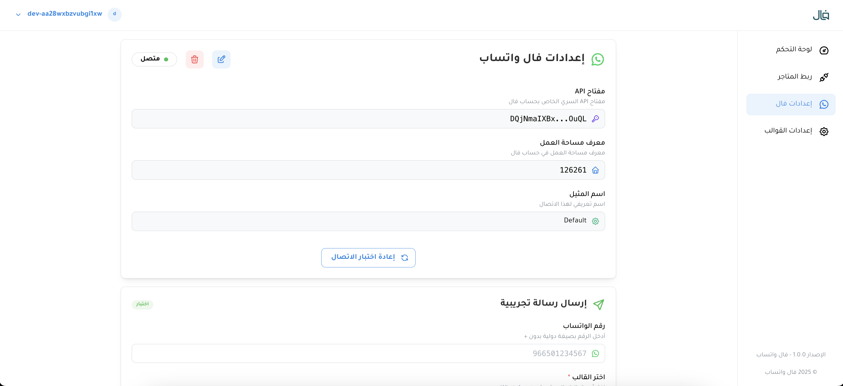Click the key icon in the مفتاح API field

[x=596, y=119]
